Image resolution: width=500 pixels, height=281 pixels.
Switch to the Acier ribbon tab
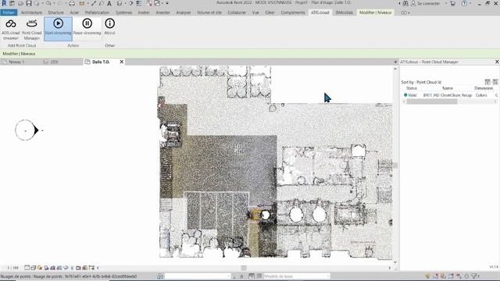74,12
